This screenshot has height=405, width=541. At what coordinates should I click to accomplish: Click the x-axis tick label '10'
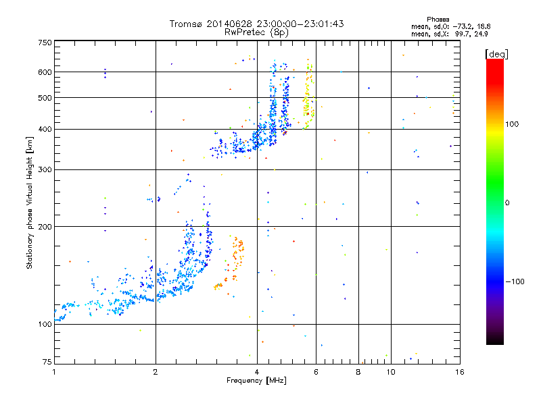click(391, 372)
